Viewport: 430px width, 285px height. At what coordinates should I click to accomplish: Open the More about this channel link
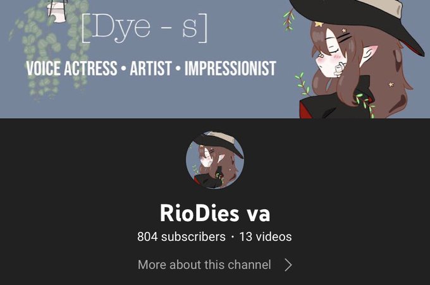click(x=204, y=265)
